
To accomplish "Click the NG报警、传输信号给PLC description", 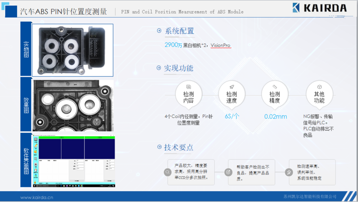I will (318, 126).
